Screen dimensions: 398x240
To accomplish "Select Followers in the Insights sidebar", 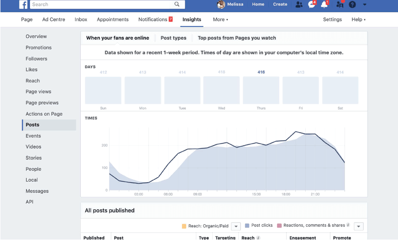I will click(x=36, y=59).
